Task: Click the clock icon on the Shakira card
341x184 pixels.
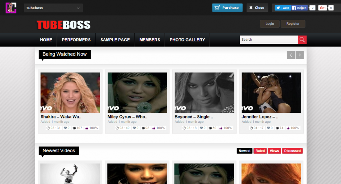Action: pyautogui.click(x=48, y=128)
